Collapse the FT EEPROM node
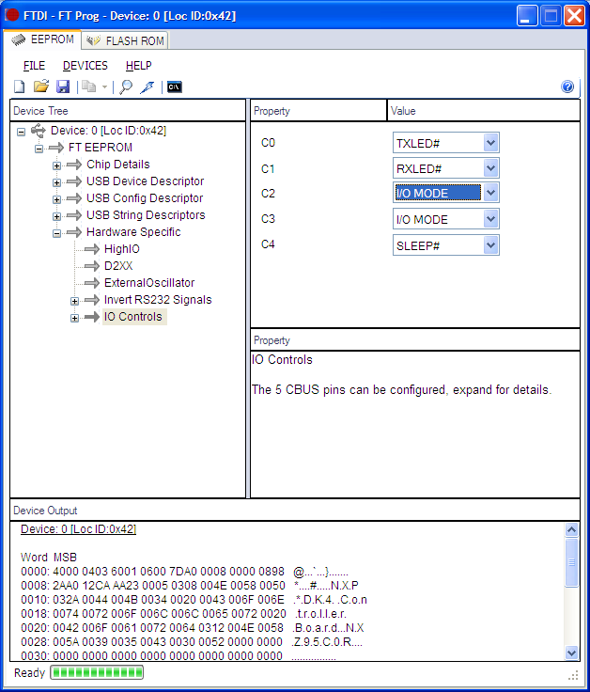 pos(39,149)
